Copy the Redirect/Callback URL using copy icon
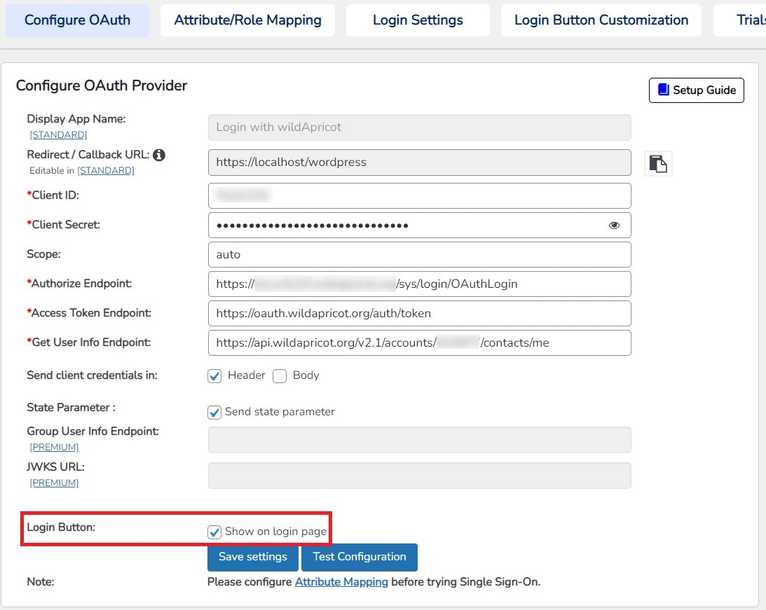This screenshot has height=610, width=766. pyautogui.click(x=657, y=162)
